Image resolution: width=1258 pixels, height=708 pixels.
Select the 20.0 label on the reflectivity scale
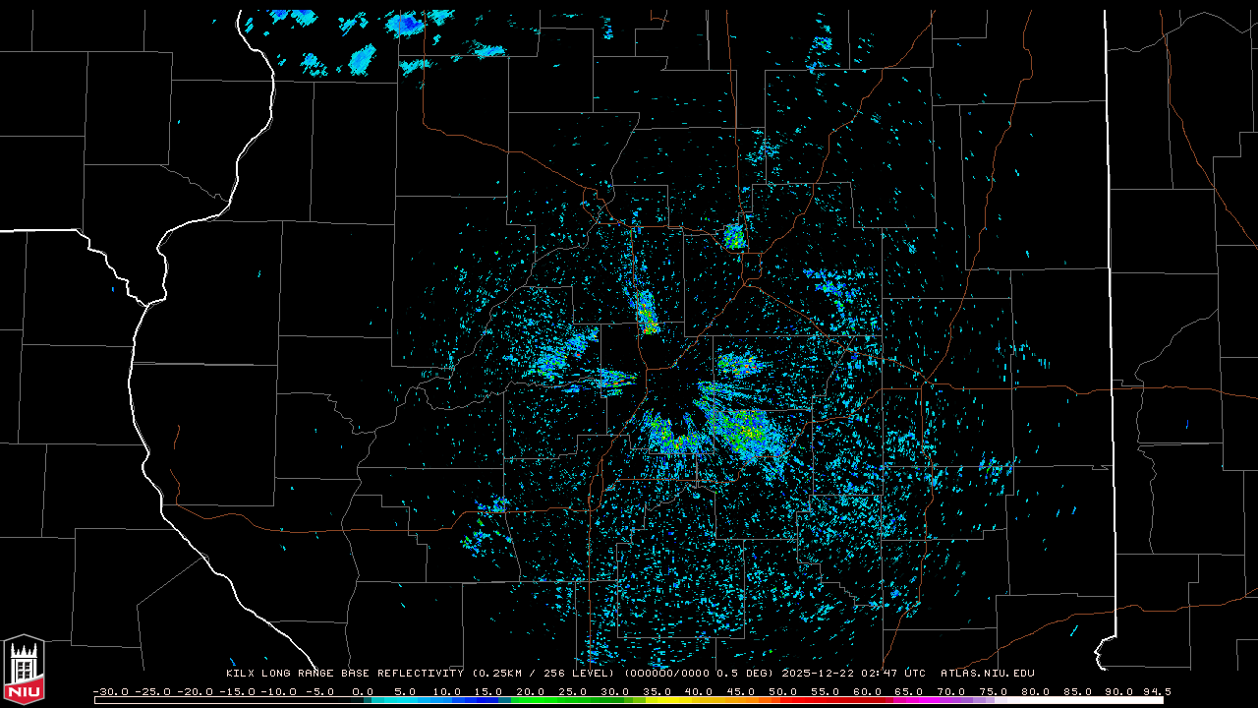coord(530,691)
